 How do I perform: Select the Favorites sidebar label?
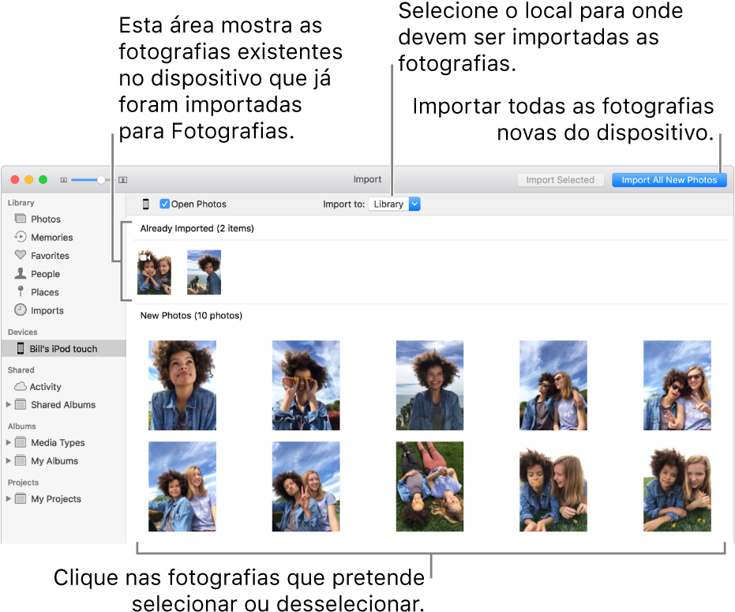coord(50,256)
